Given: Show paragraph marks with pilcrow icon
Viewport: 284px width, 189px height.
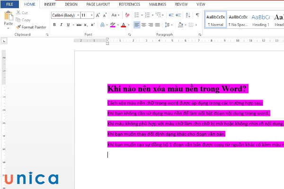Looking at the screenshot, I should coord(197,15).
